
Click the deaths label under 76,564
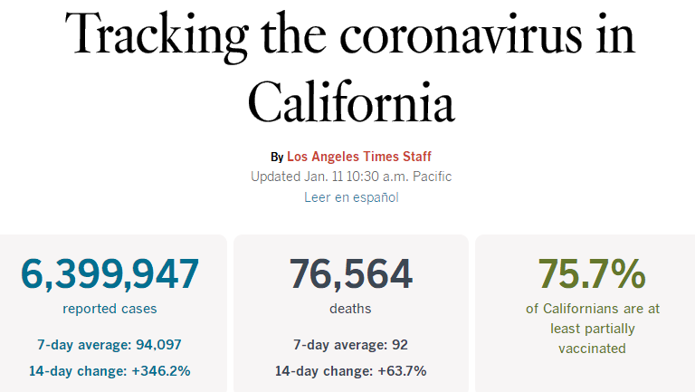tap(350, 309)
